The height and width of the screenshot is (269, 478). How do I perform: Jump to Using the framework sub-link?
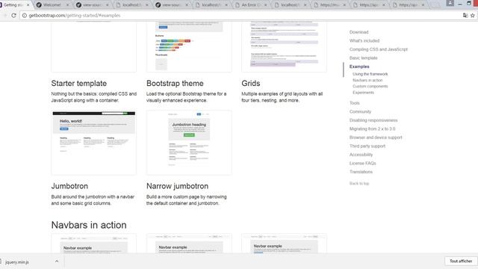tap(370, 74)
